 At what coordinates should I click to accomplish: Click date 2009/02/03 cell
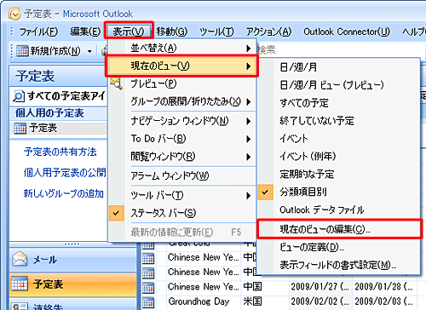tap(383, 301)
